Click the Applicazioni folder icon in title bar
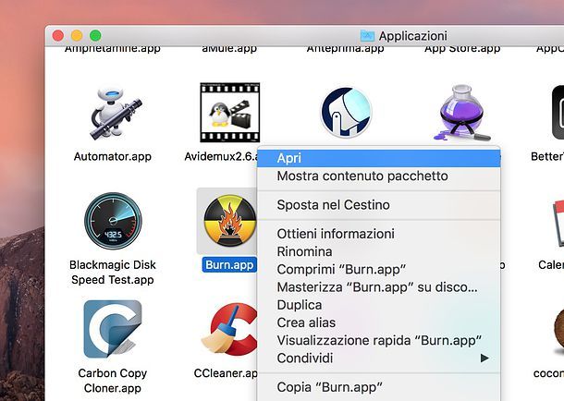564x401 pixels. tap(367, 36)
